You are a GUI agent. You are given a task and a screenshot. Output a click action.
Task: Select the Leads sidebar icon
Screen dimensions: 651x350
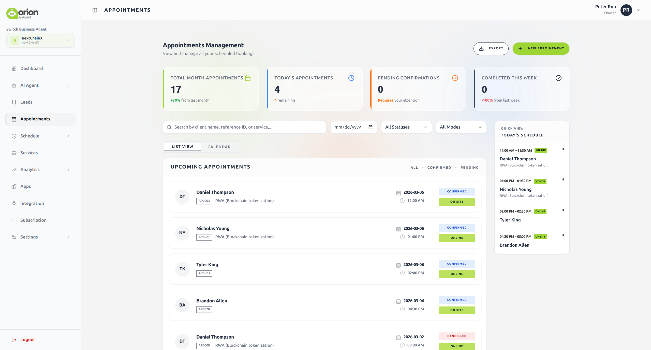click(x=14, y=102)
